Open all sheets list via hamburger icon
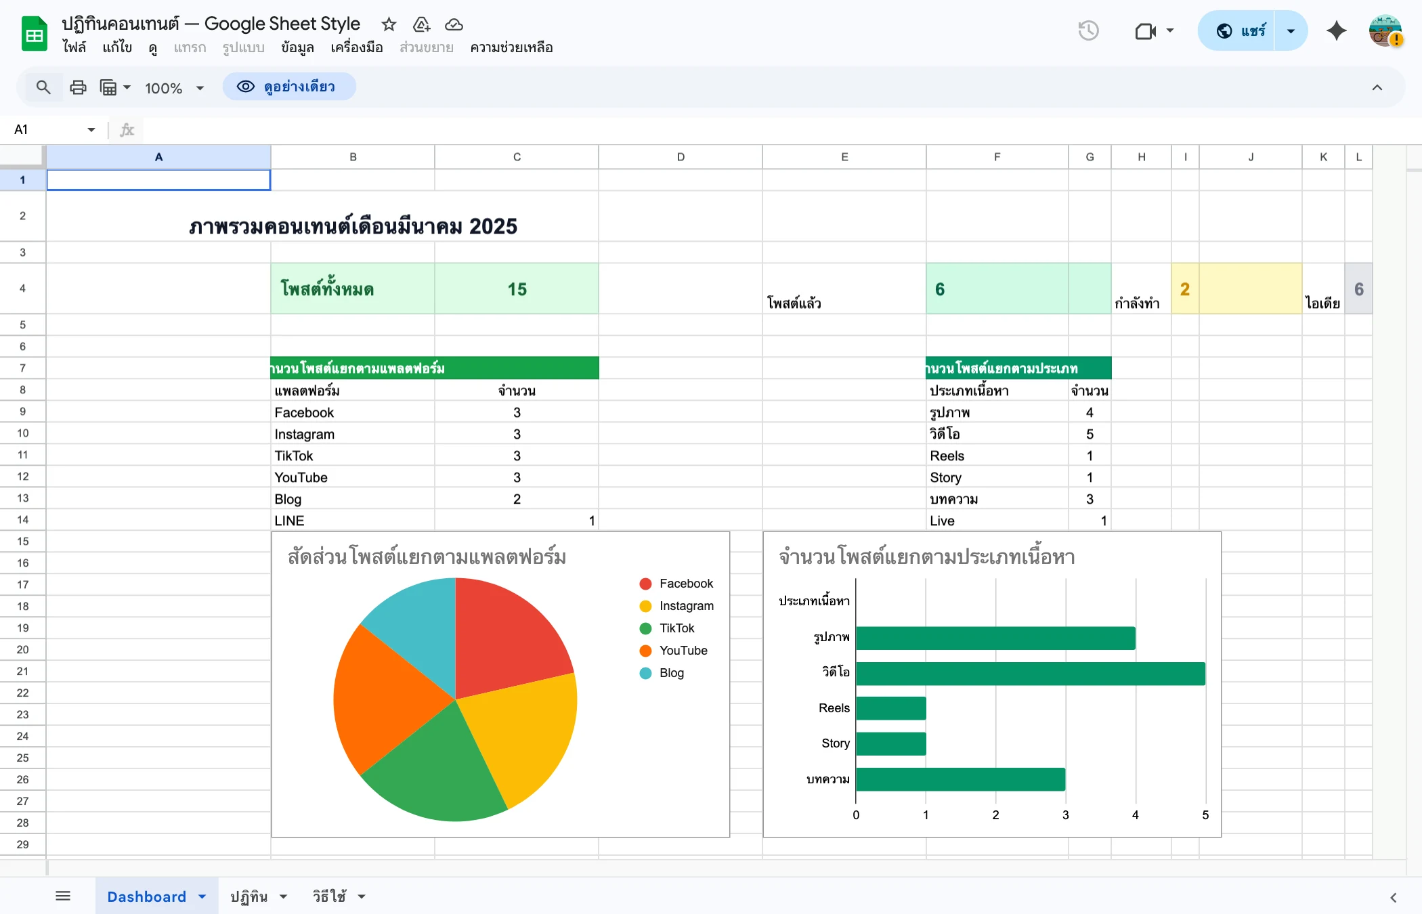The width and height of the screenshot is (1422, 914). (x=63, y=895)
